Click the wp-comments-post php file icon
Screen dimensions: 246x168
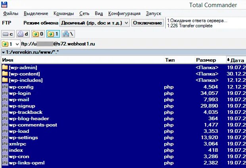coord(5,125)
